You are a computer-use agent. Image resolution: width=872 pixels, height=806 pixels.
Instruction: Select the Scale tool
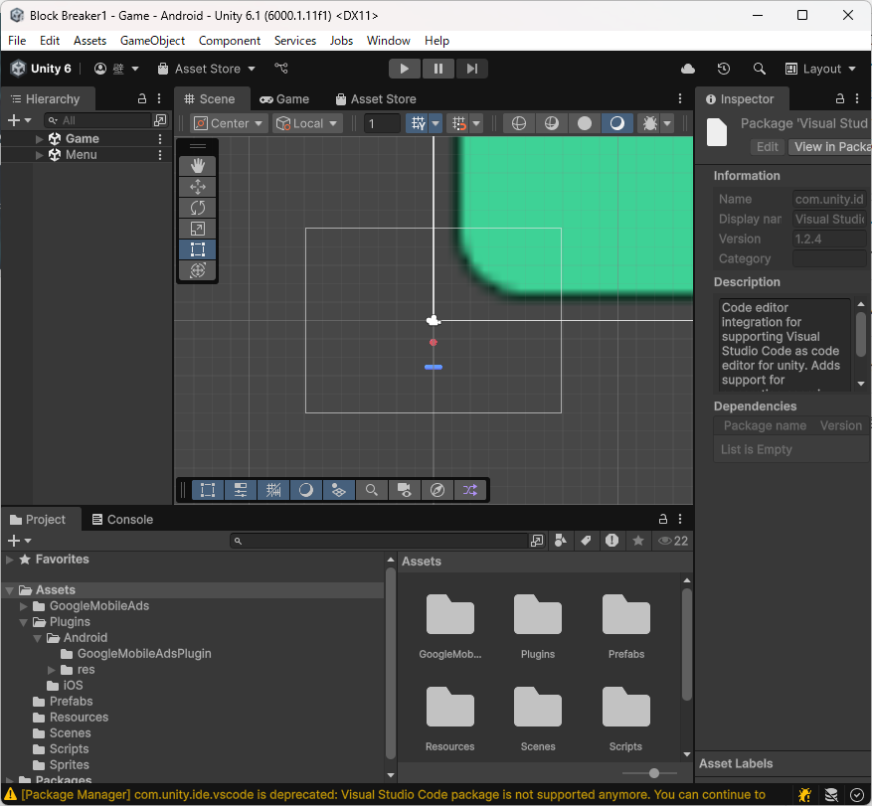198,229
